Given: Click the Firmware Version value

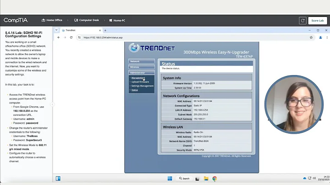Looking at the screenshot, I should pos(204,83).
